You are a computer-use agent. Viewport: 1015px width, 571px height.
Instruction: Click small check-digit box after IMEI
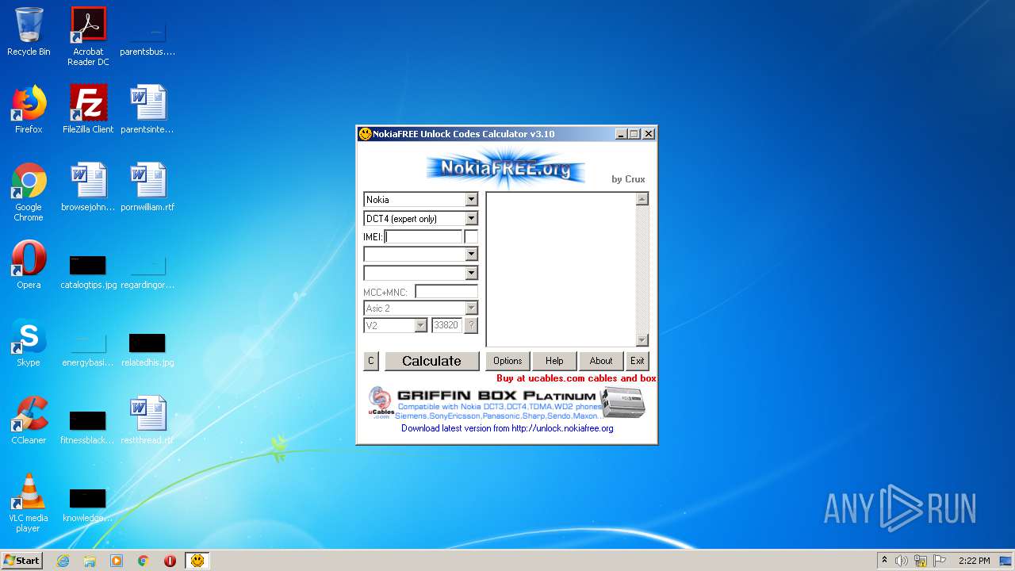[471, 236]
